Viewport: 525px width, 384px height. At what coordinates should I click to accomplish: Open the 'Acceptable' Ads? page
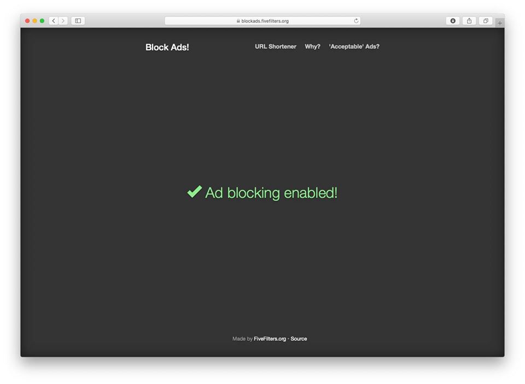coord(354,46)
